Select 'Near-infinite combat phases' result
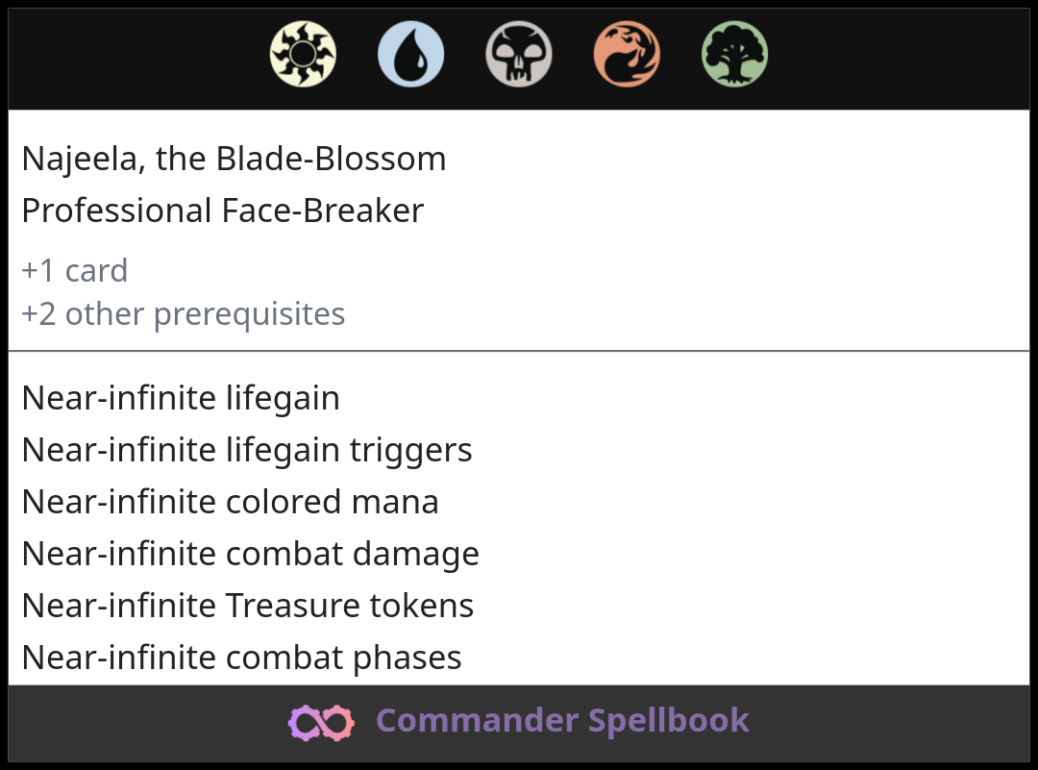This screenshot has width=1038, height=770. (242, 658)
